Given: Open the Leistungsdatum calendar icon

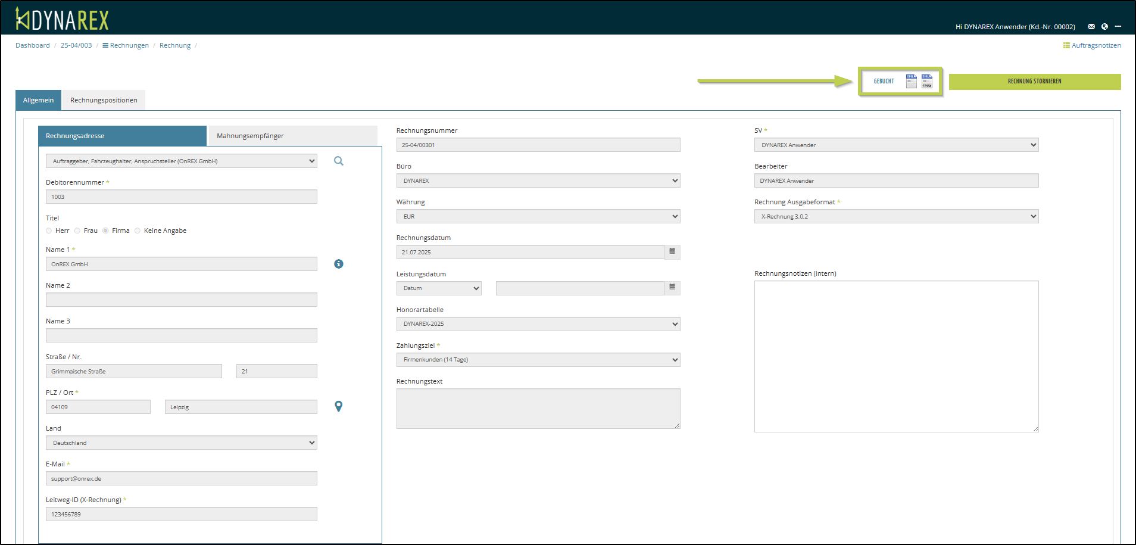Looking at the screenshot, I should [672, 288].
